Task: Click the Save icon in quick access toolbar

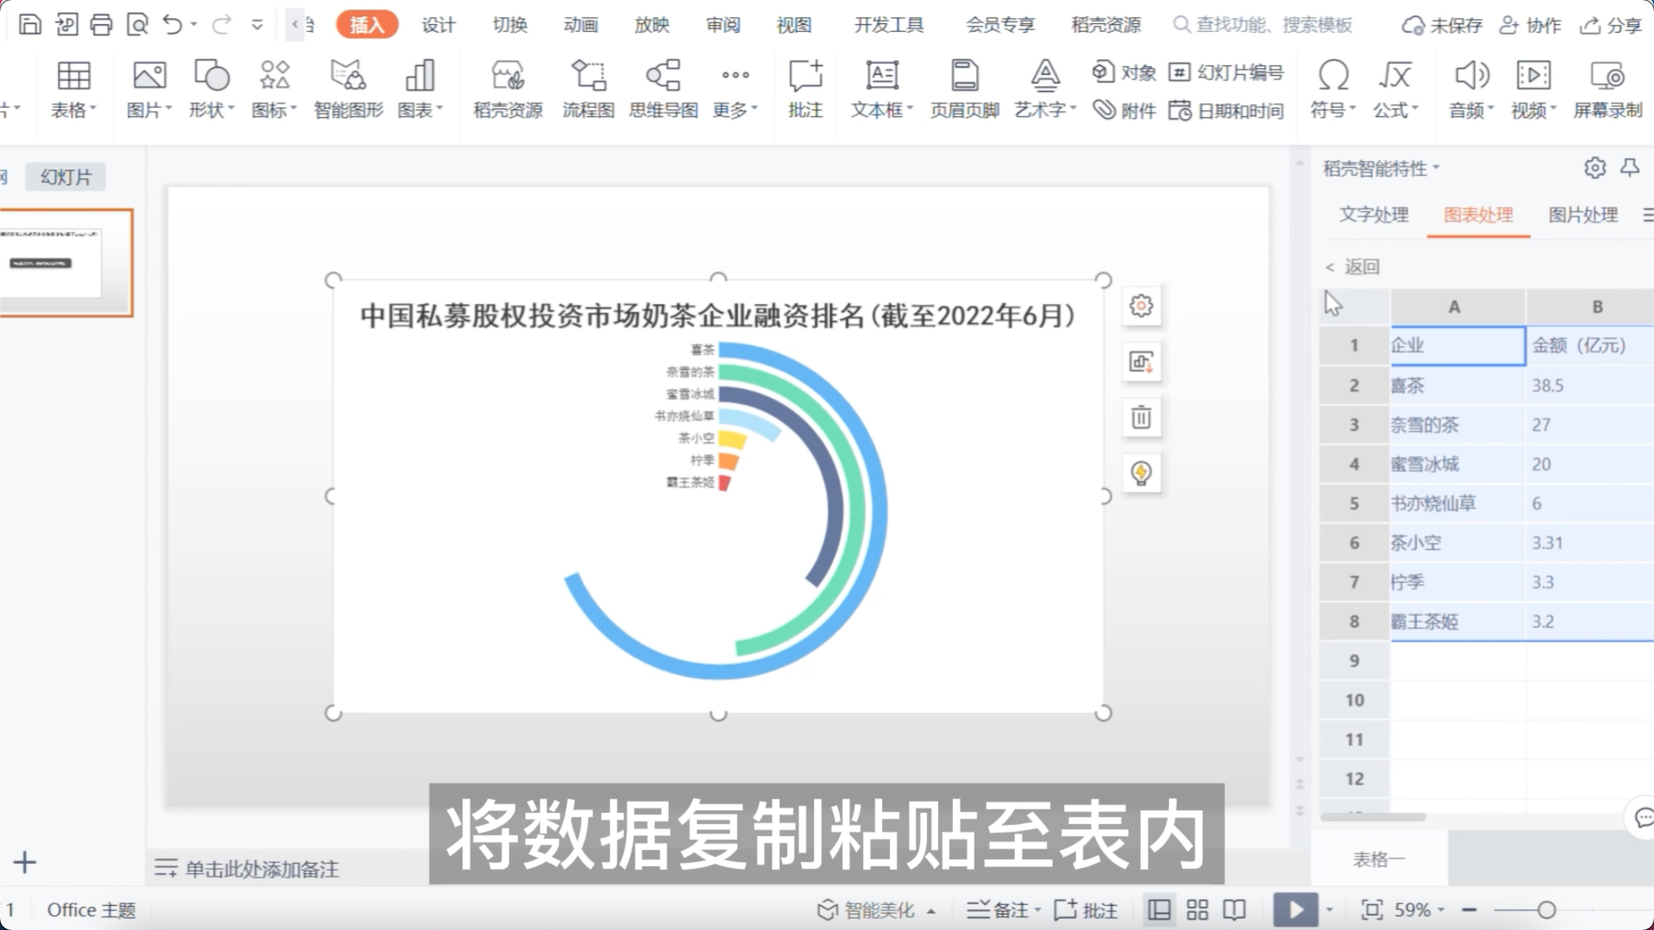Action: (x=29, y=24)
